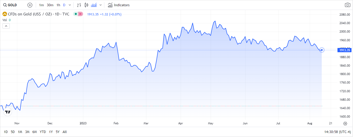Expand the chart style dropdown
The image size is (353, 137).
(101, 5)
